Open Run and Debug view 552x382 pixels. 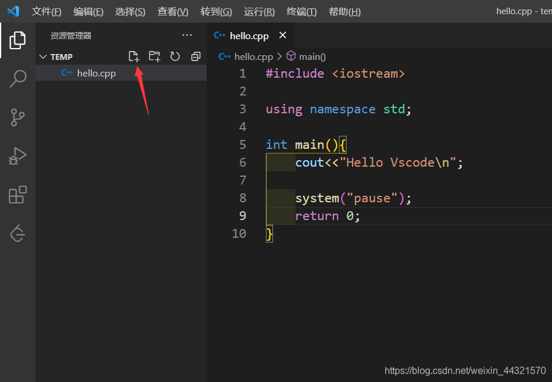pos(17,156)
